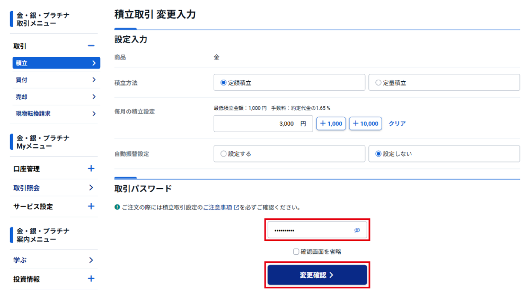Toggle password visibility eye icon
Screen dimensions: 530x292
357,230
